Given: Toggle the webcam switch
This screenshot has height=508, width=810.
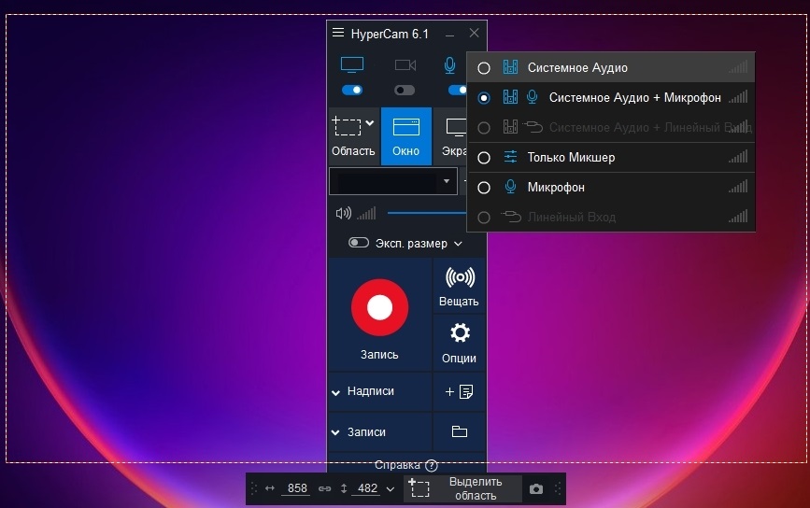Looking at the screenshot, I should [405, 91].
